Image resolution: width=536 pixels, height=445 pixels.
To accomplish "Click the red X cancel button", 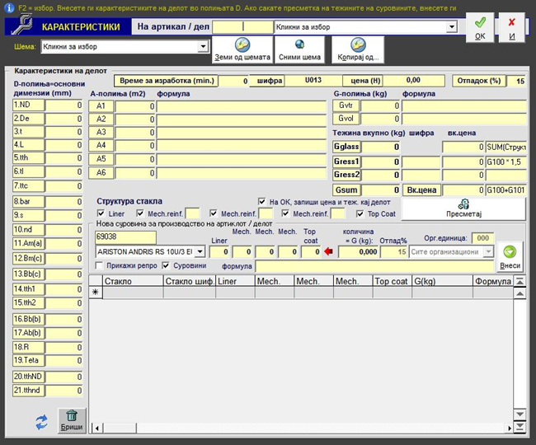I will coord(512,28).
